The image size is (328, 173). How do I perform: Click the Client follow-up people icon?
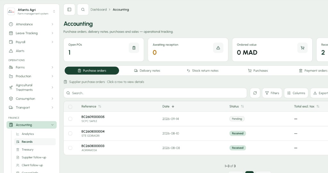tap(18, 165)
